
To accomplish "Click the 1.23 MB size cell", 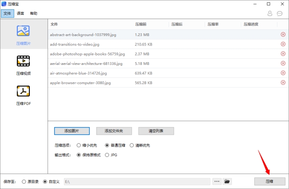I will click(142, 35).
